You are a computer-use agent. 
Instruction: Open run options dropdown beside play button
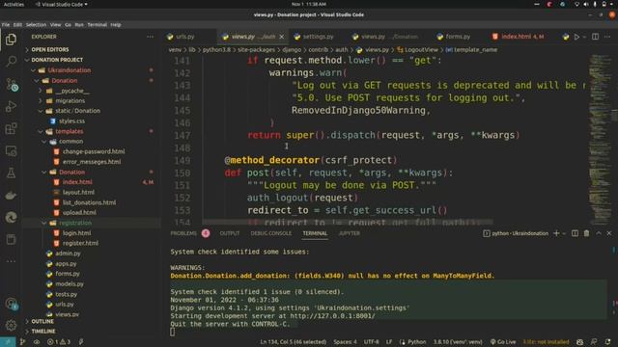point(584,37)
